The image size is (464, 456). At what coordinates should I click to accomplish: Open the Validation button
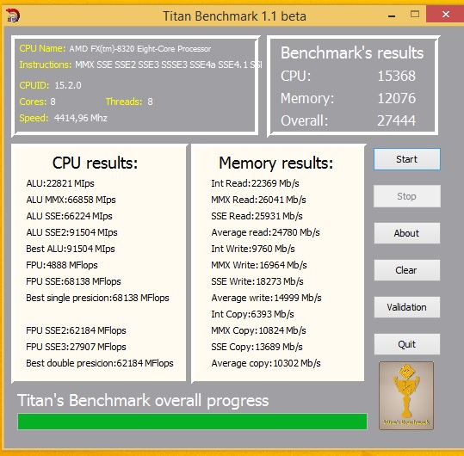(x=407, y=307)
